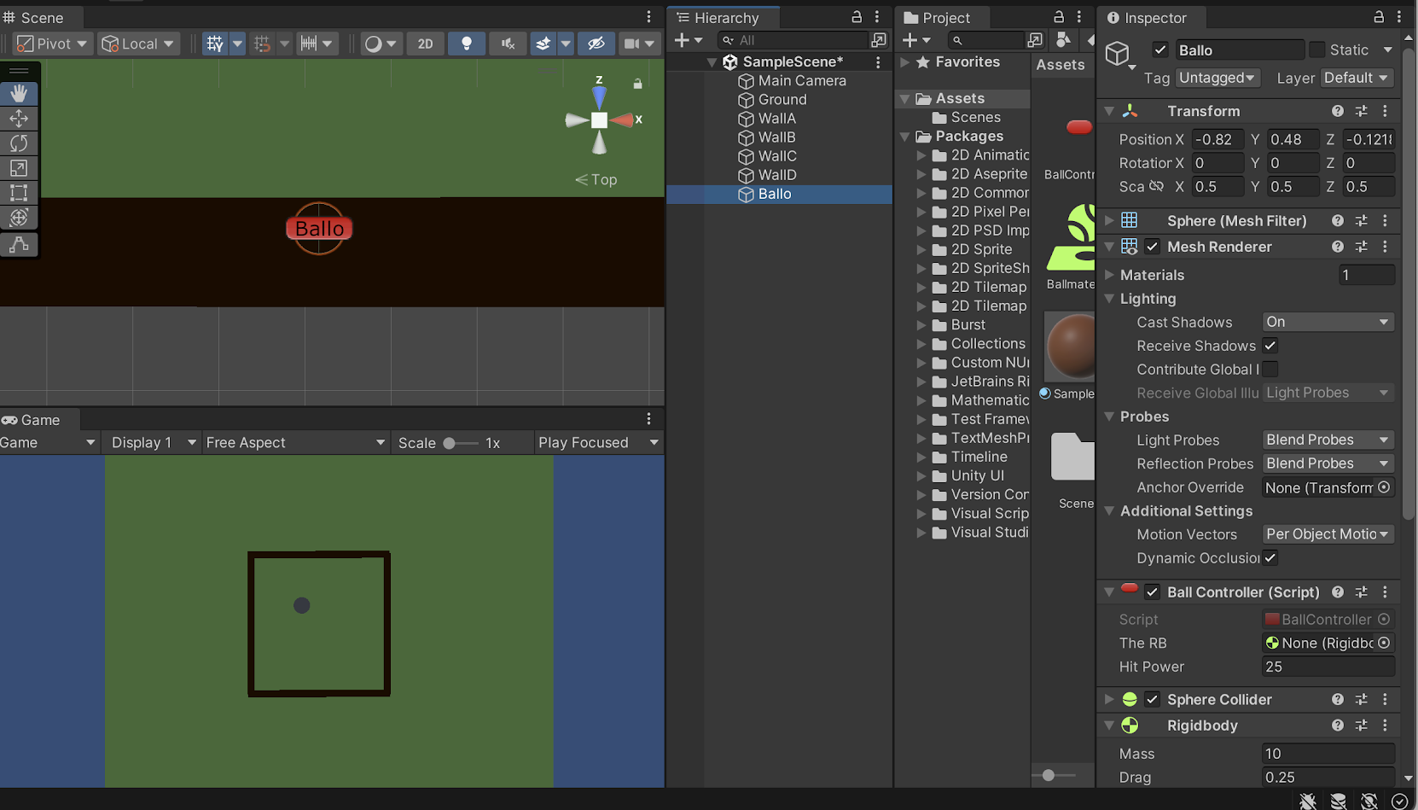The width and height of the screenshot is (1418, 810).
Task: Click the Hit Power value field
Action: coord(1328,667)
